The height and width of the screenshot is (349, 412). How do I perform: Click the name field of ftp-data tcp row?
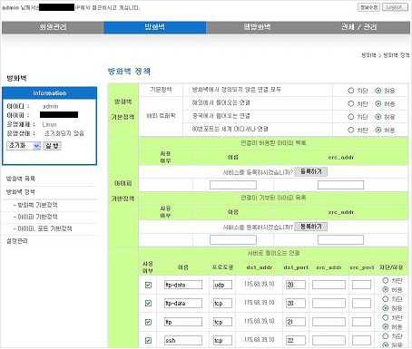coord(183,303)
